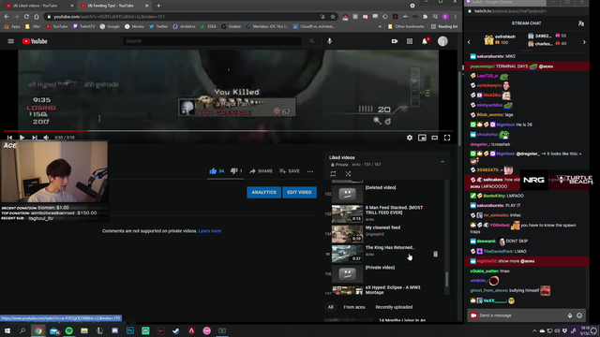Select the 8 Man Feed Stacked video thumbnail
600x337 pixels.
pos(347,213)
